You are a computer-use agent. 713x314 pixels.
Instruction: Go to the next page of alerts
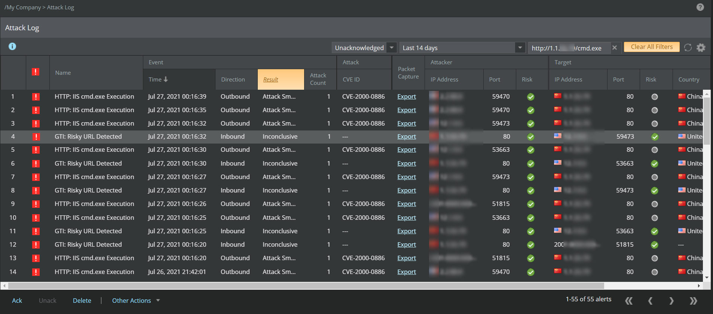[x=671, y=301]
